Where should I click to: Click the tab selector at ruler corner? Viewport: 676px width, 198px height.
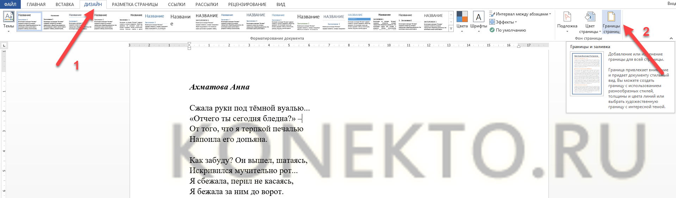[4, 45]
